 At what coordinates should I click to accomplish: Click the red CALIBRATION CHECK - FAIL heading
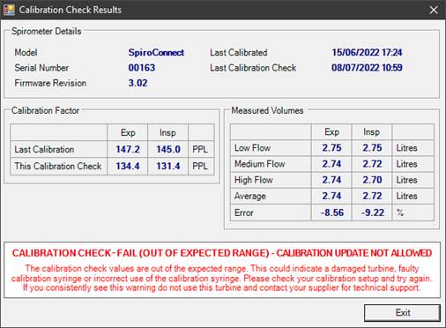(x=222, y=253)
